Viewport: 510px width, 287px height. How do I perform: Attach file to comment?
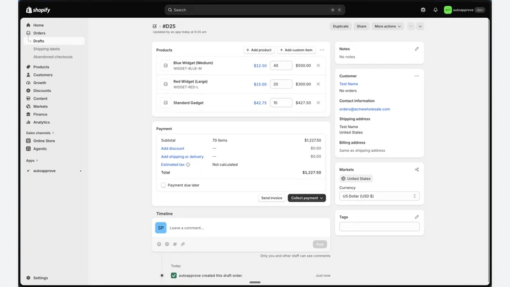point(183,244)
